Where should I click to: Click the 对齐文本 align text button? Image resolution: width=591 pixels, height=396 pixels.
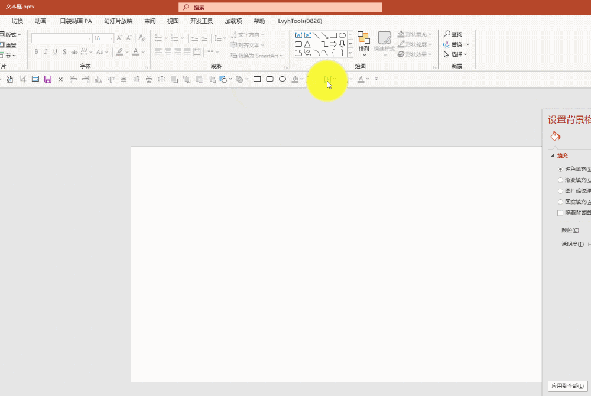247,45
